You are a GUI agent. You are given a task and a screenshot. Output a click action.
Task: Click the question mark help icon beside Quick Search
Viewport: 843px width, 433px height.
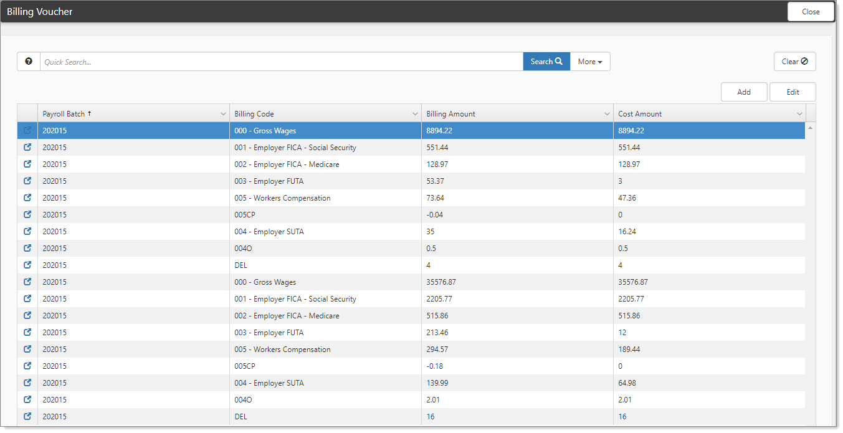[x=29, y=61]
